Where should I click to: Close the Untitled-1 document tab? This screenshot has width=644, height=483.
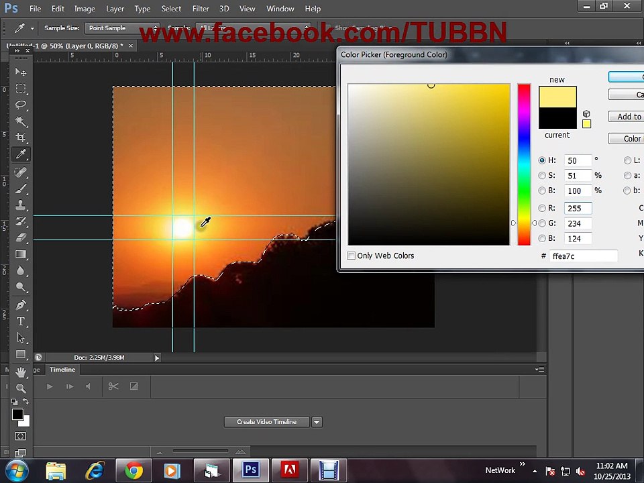click(x=131, y=46)
